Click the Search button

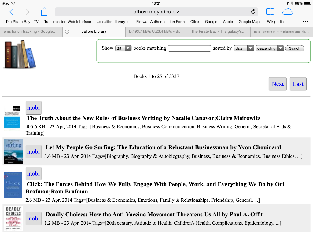294,48
